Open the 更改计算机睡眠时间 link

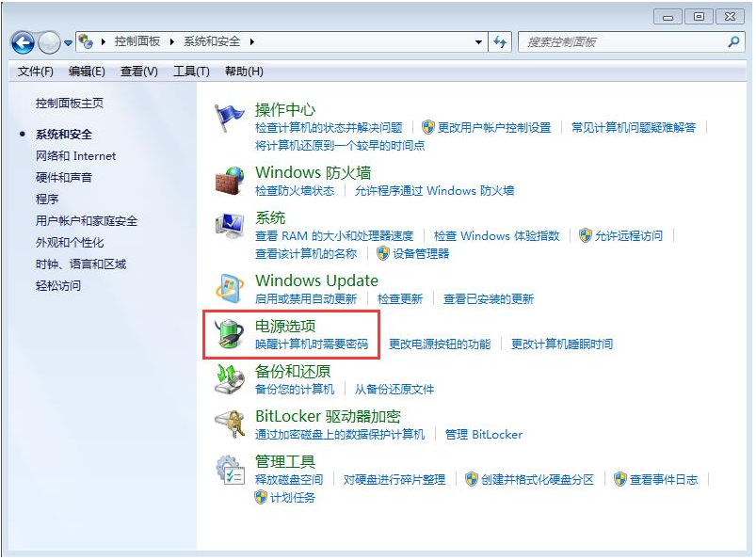pyautogui.click(x=562, y=344)
